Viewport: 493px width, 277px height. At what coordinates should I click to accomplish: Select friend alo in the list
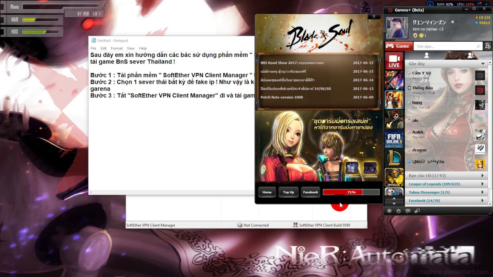click(446, 120)
